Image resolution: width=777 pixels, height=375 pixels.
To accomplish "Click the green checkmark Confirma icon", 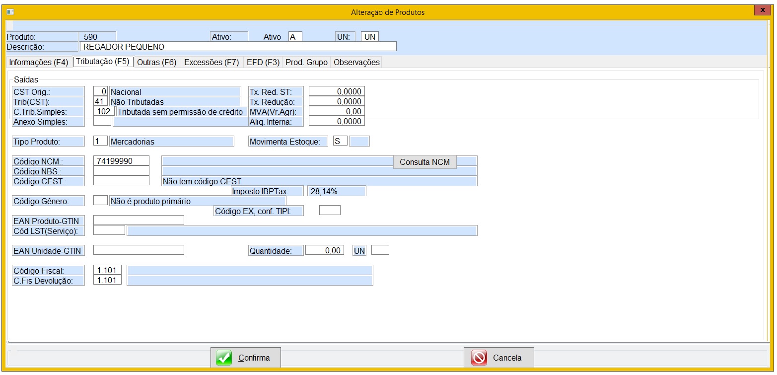I will (x=224, y=358).
